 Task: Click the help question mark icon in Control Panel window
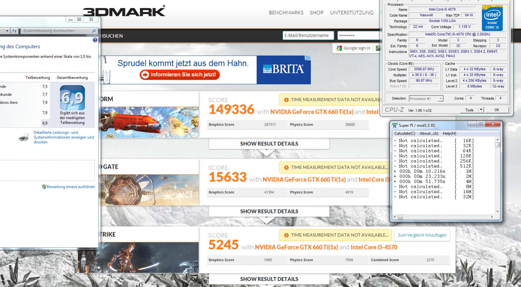pos(95,40)
